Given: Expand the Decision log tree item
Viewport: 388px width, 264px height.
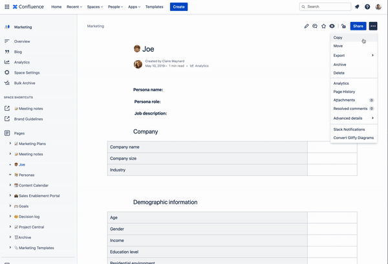Looking at the screenshot, I should 10,216.
